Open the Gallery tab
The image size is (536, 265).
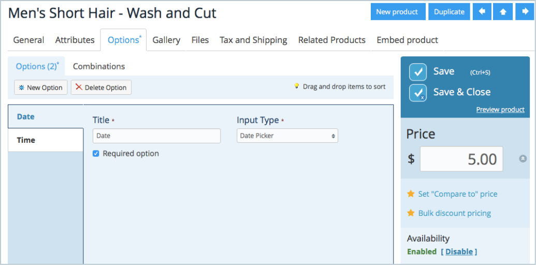click(166, 40)
